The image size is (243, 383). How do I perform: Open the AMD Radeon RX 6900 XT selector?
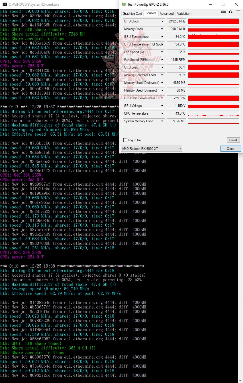[152, 149]
